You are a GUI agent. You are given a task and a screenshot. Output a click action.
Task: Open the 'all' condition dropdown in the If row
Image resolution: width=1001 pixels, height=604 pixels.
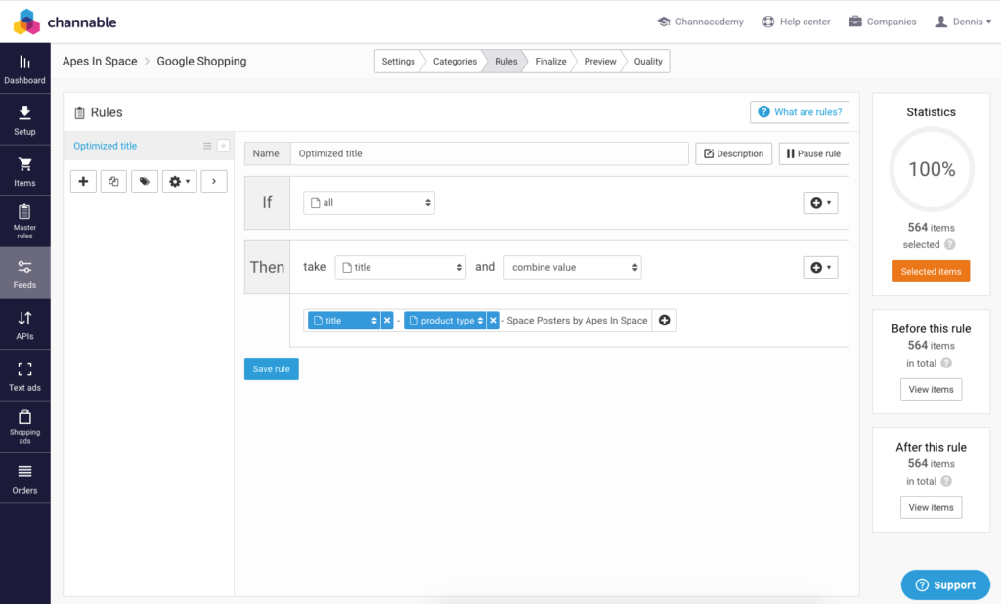click(x=369, y=202)
